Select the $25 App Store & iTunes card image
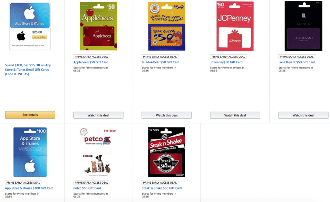 click(30, 26)
